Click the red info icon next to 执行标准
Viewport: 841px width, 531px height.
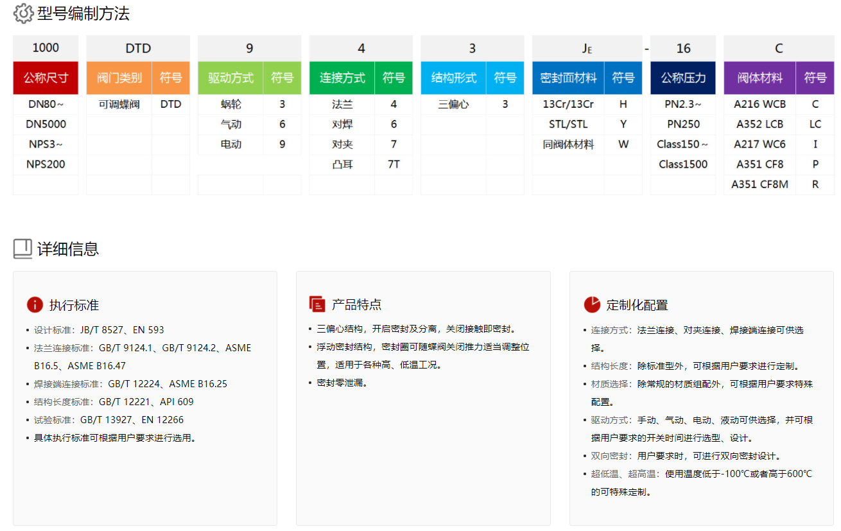[x=35, y=305]
